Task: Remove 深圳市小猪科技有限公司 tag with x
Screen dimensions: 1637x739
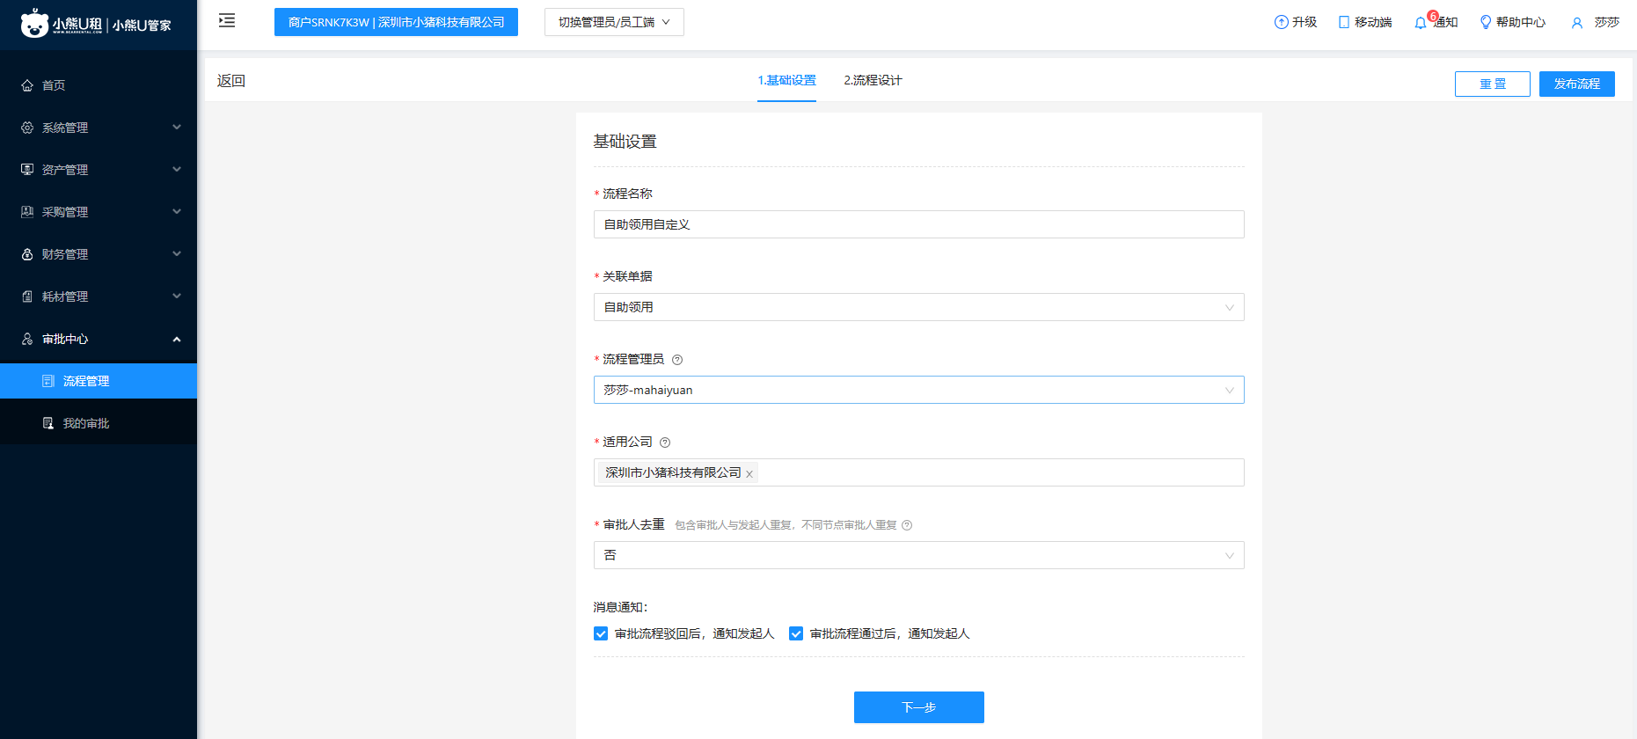Action: (x=749, y=474)
